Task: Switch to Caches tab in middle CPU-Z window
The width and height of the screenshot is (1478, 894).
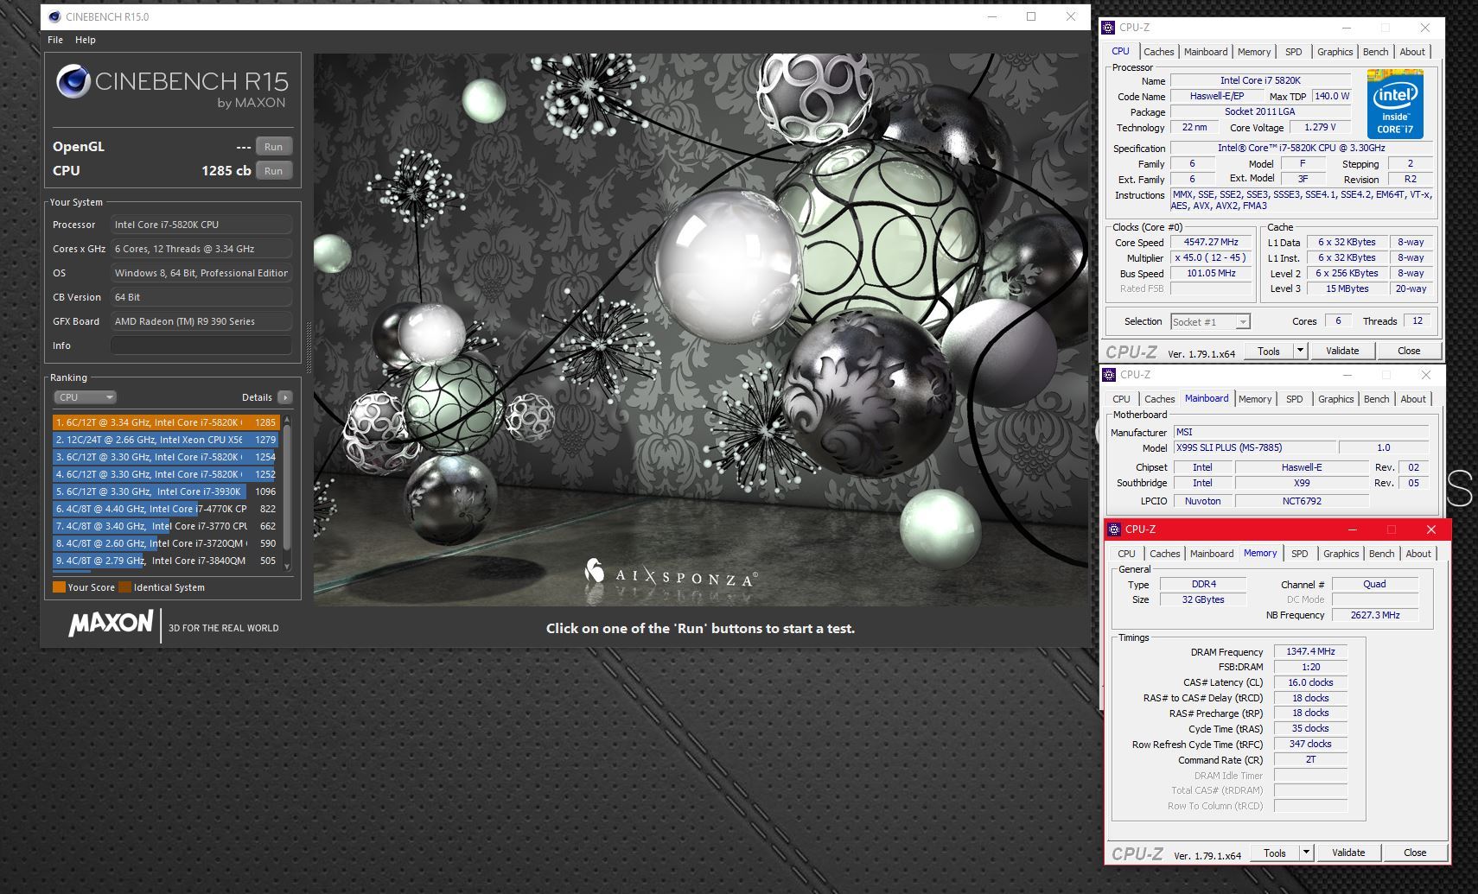Action: point(1159,399)
